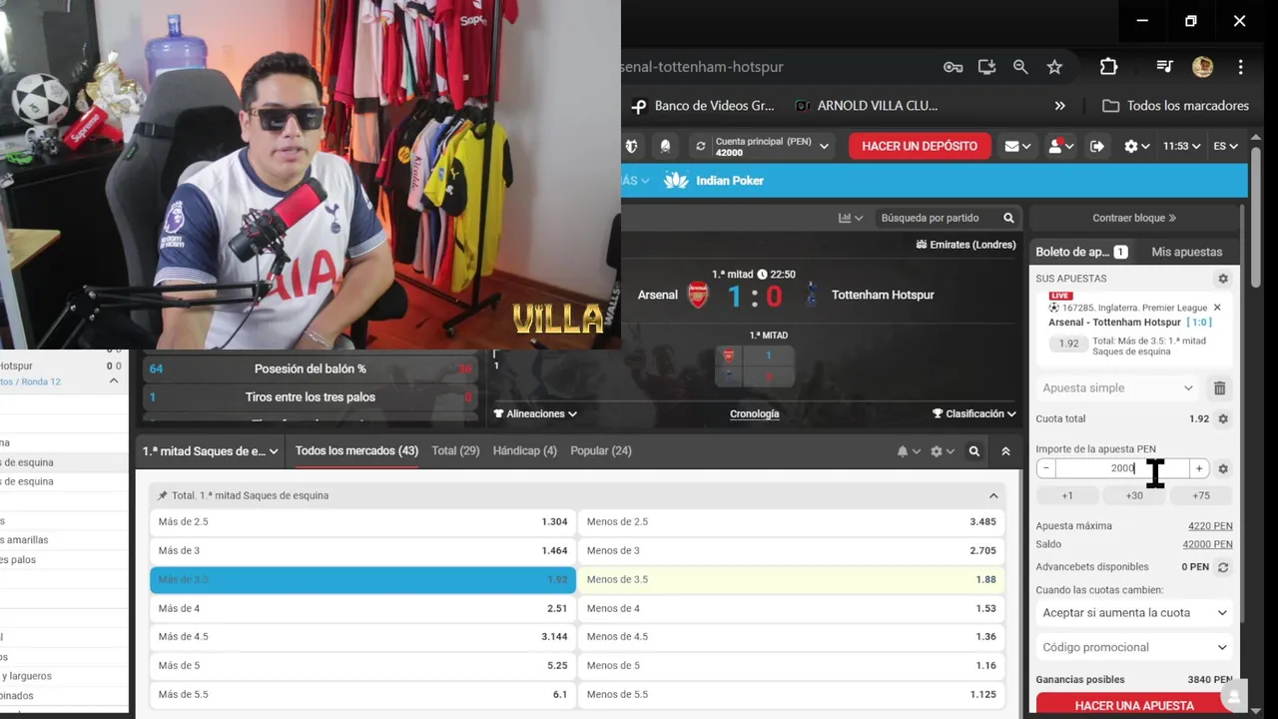Decrease stake with minus button
1278x719 pixels.
tap(1045, 468)
